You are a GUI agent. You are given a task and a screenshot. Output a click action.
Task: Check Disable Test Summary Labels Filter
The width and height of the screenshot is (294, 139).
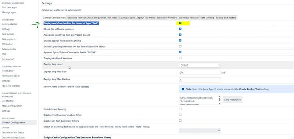pos(180,115)
